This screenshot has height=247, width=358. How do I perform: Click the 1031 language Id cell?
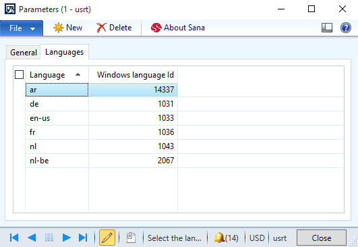click(x=133, y=104)
